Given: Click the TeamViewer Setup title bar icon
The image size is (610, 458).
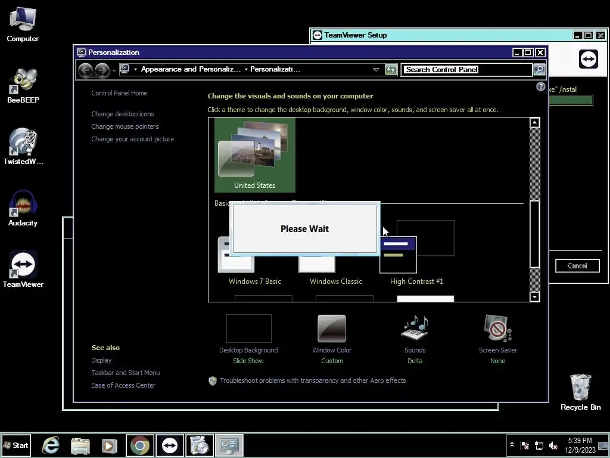Looking at the screenshot, I should pyautogui.click(x=318, y=35).
